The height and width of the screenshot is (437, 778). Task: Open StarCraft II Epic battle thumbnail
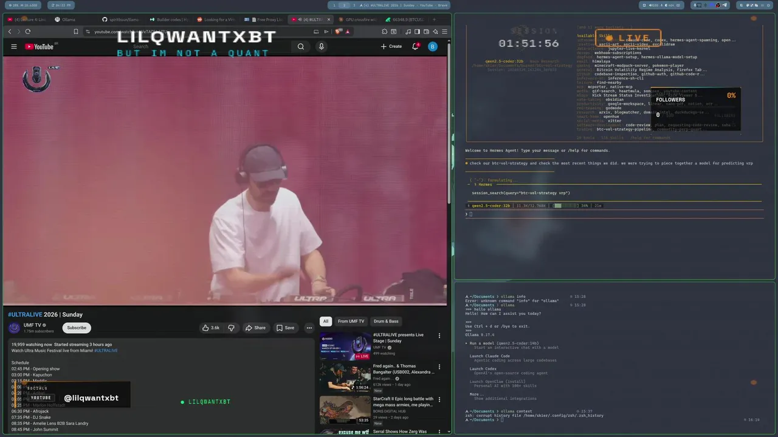click(345, 410)
